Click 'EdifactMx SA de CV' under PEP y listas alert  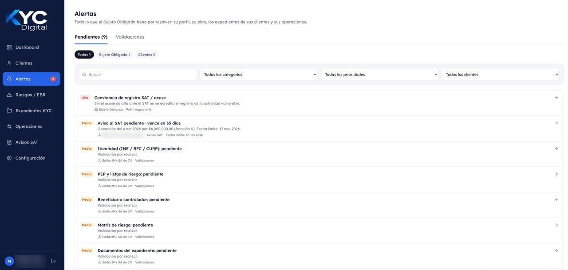117,186
